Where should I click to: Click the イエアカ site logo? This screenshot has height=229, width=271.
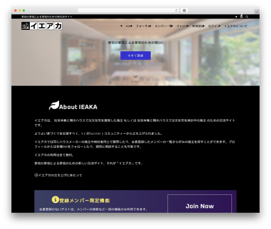42,26
